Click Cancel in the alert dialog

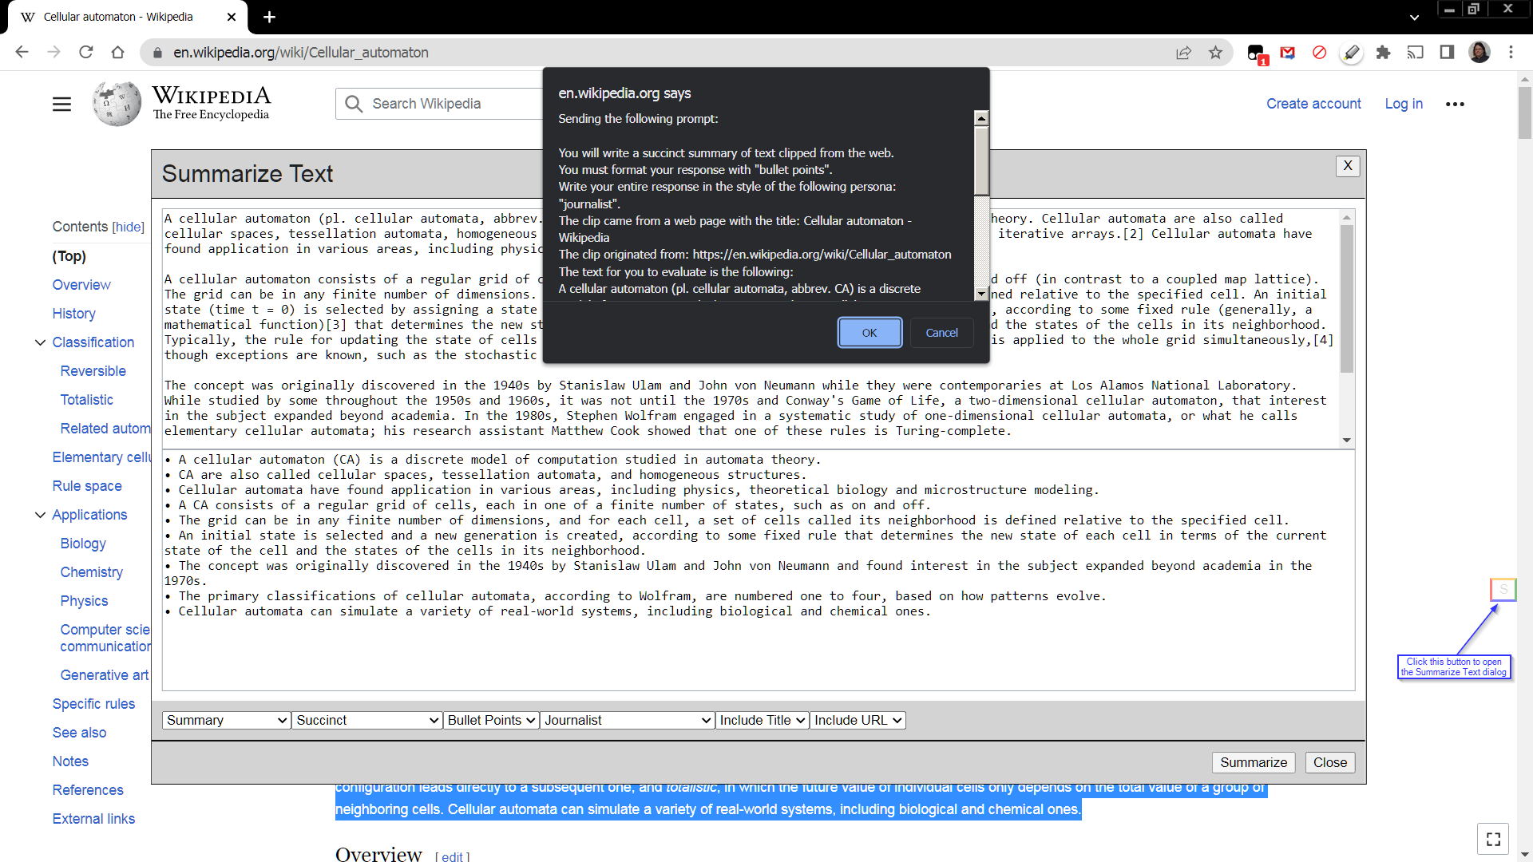(x=941, y=333)
